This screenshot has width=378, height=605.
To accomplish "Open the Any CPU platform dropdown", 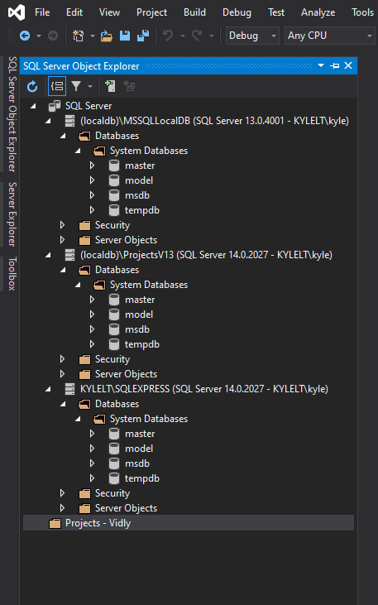I will 330,36.
